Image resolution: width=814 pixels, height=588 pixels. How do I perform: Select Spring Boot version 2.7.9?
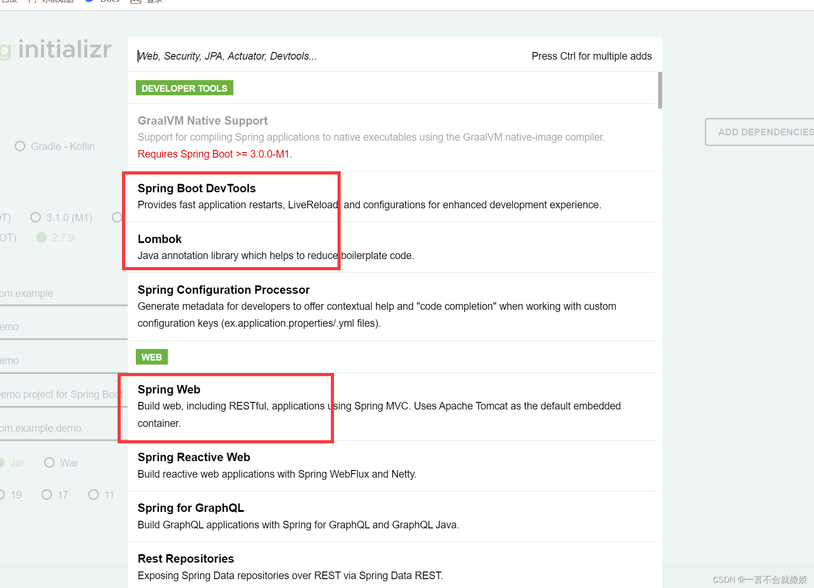coord(56,238)
